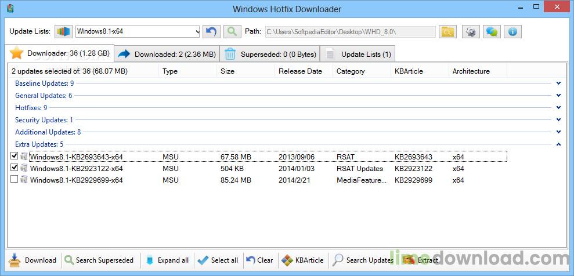Click the Update Lists books icon button
Image resolution: width=574 pixels, height=276 pixels.
click(64, 31)
